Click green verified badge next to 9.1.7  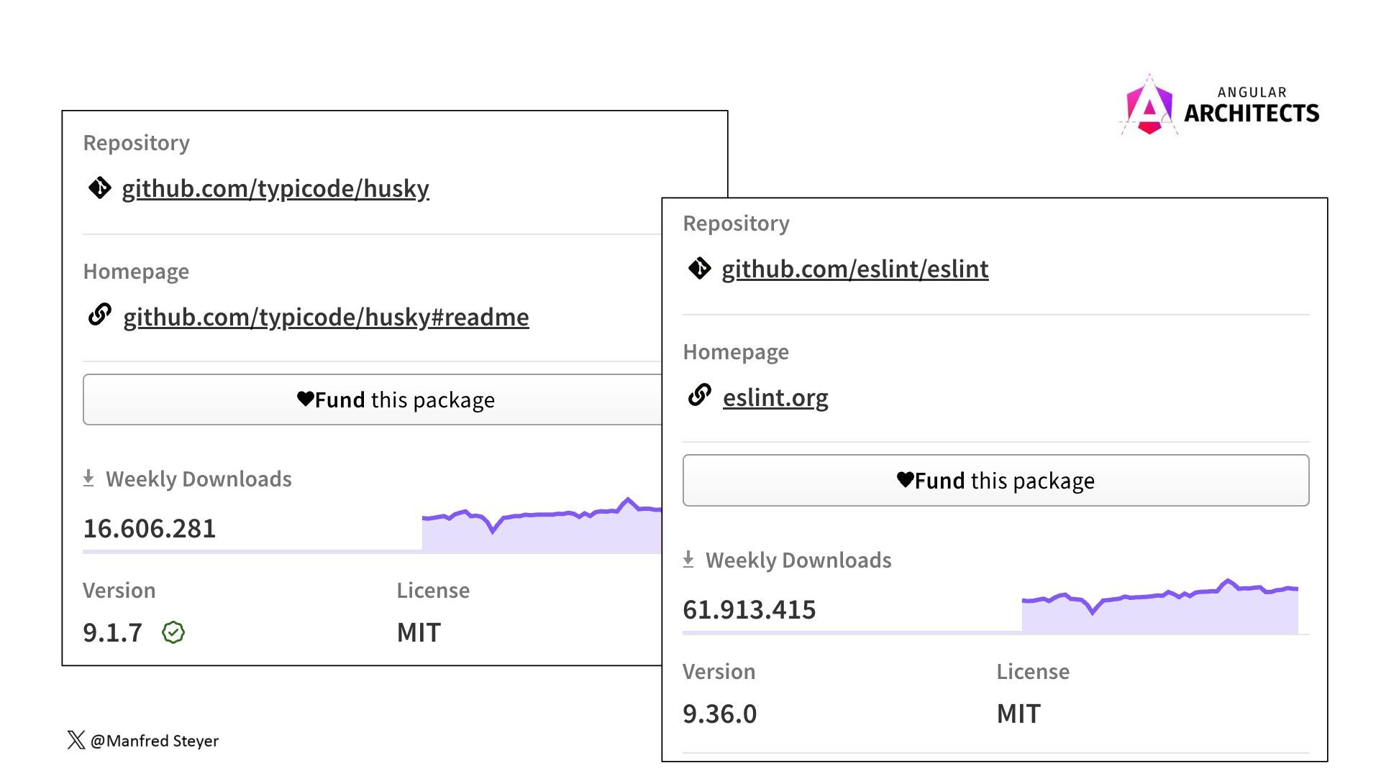[173, 632]
